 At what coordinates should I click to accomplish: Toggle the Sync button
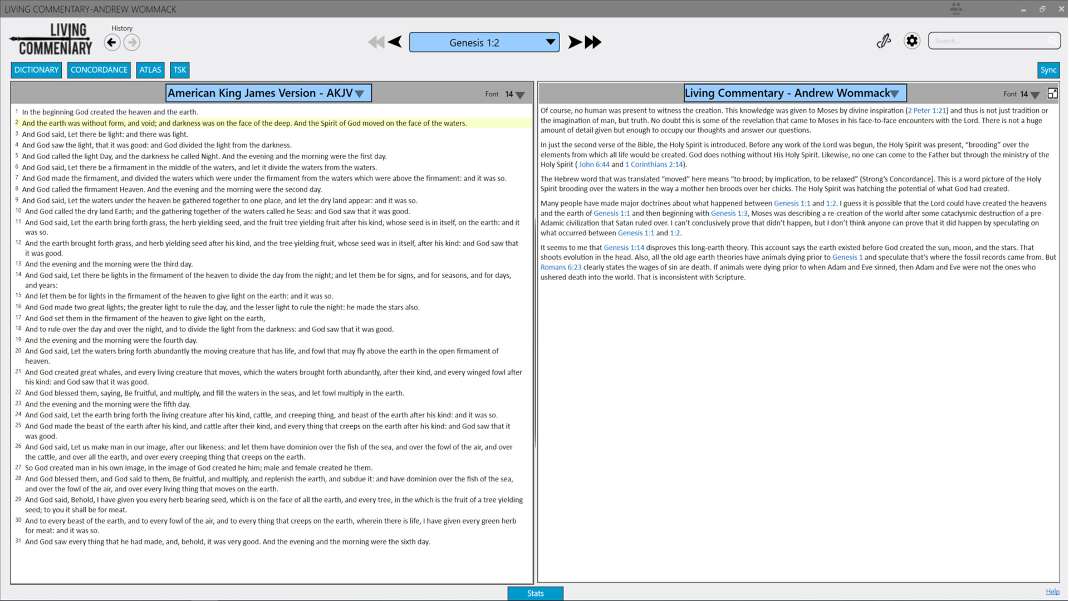point(1048,70)
